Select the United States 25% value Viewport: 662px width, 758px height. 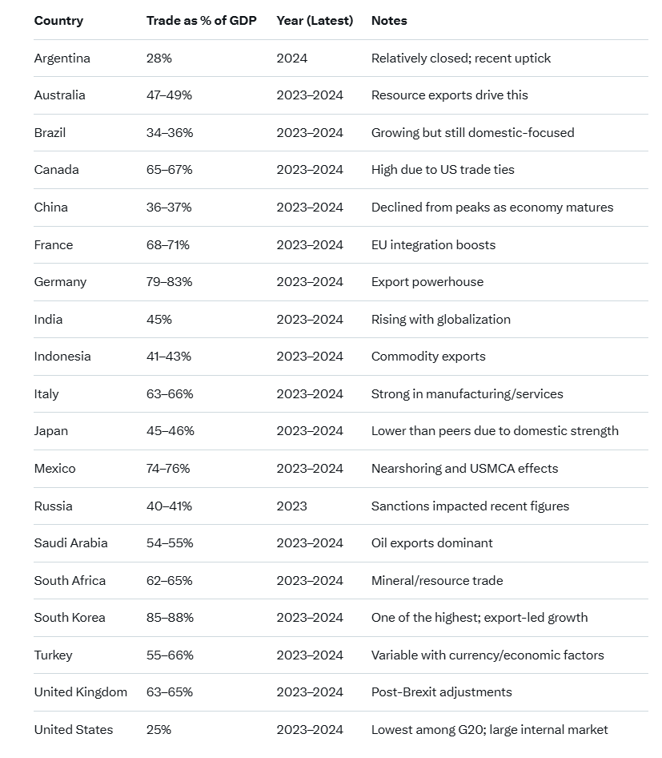click(158, 730)
